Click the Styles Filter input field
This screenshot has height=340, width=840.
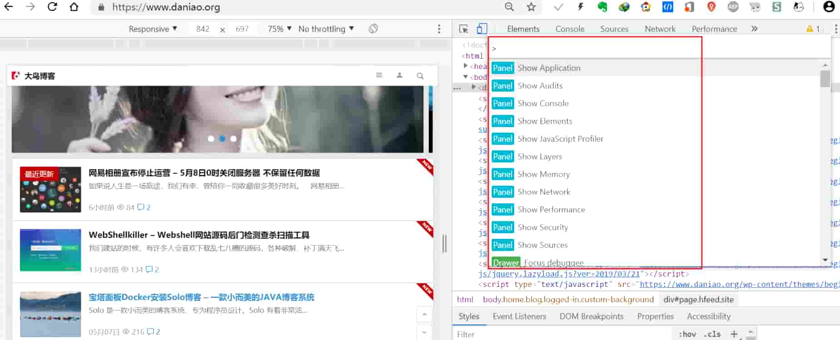[563, 334]
